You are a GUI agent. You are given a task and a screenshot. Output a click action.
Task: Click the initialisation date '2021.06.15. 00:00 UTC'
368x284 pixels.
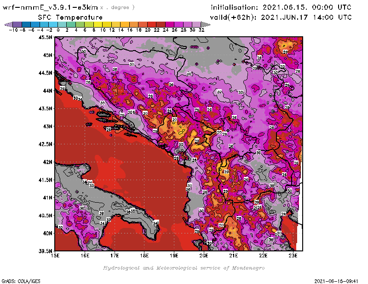click(x=307, y=7)
